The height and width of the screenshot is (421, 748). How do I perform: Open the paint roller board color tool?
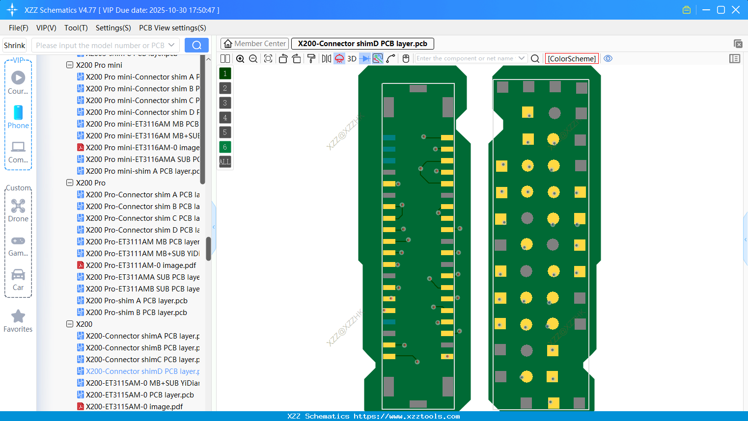point(311,58)
